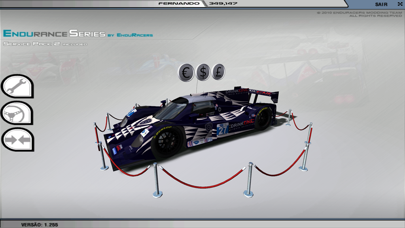The width and height of the screenshot is (405, 228).
Task: Click the Euro currency coin
Action: pyautogui.click(x=186, y=72)
